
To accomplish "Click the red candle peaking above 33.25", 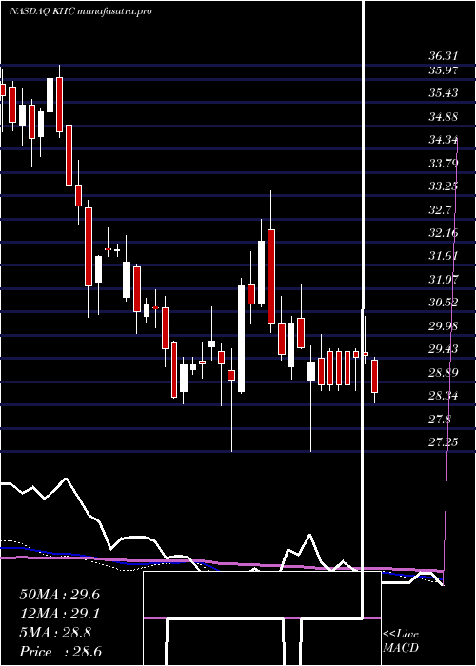I will pos(270,277).
